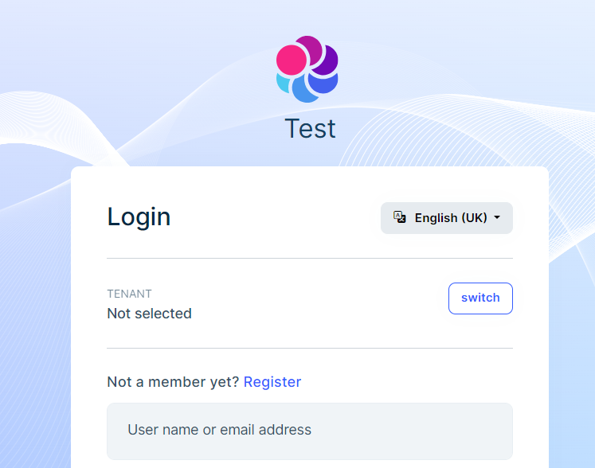This screenshot has height=468, width=595.
Task: Click the "Not a member yet?" text
Action: pos(173,382)
